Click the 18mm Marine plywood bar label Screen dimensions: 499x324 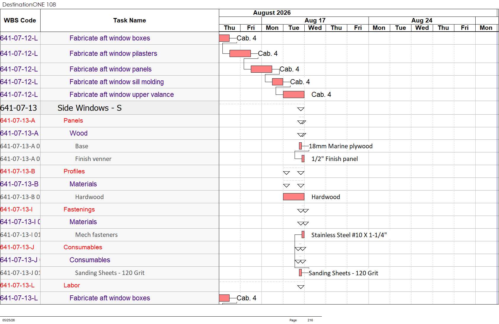341,146
